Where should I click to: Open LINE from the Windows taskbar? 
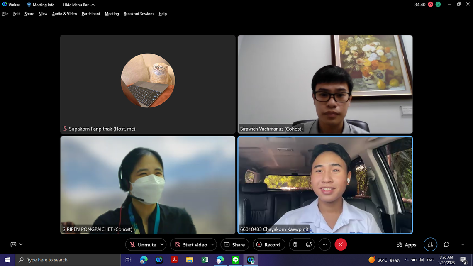[235, 260]
